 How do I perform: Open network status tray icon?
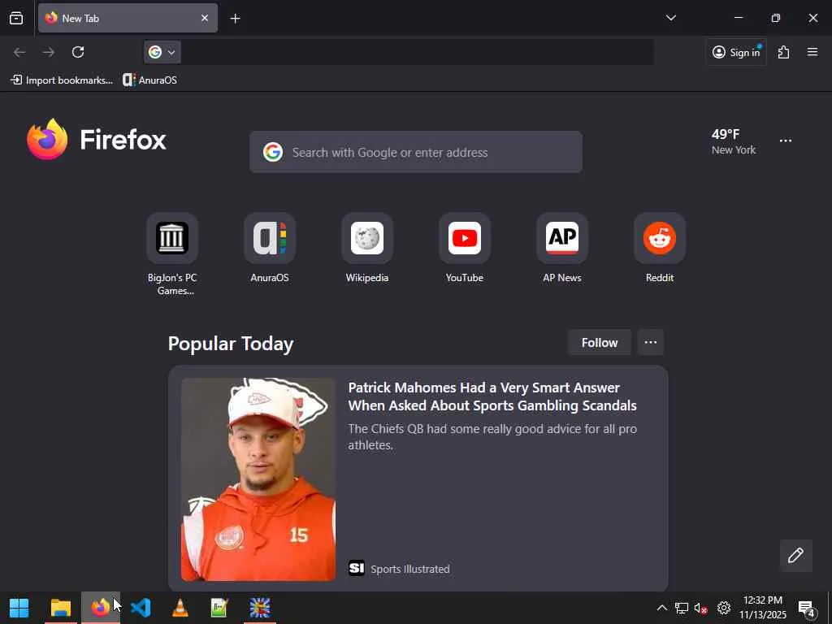coord(682,608)
